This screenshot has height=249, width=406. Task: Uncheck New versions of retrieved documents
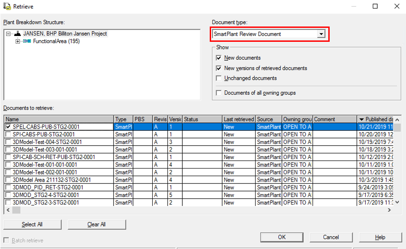pyautogui.click(x=219, y=68)
